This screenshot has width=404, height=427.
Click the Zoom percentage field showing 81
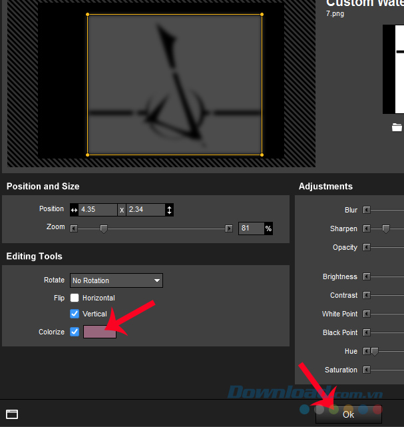coord(251,228)
